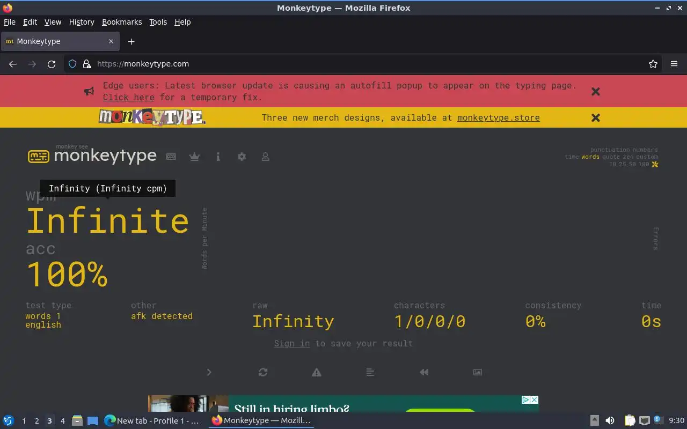This screenshot has width=687, height=429.
Task: Open the Tools menu
Action: [158, 22]
